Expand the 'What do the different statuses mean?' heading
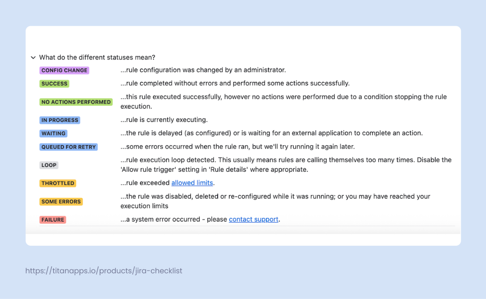Screen dimensions: 486x299 [x=97, y=57]
